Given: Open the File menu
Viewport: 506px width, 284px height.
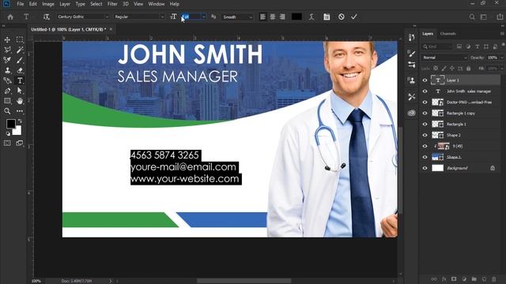Looking at the screenshot, I should tap(21, 4).
